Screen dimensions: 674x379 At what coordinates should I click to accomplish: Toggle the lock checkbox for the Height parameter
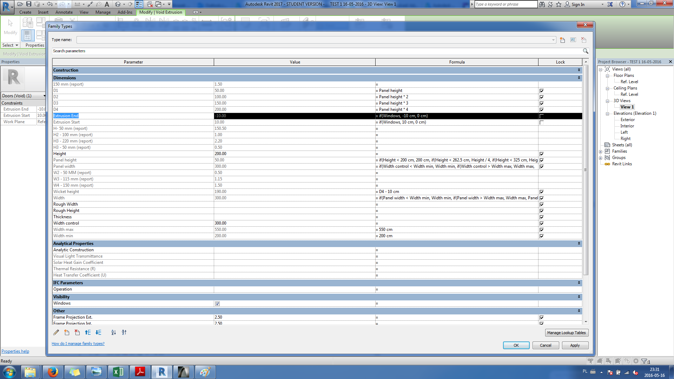tap(542, 154)
